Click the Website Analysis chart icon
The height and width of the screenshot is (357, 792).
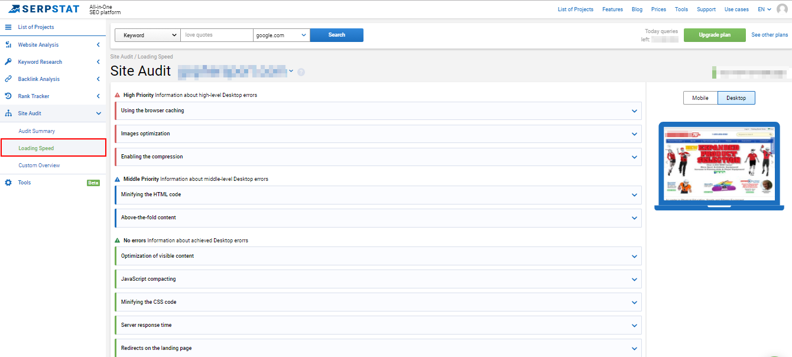[x=8, y=45]
